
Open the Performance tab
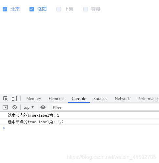point(148,99)
